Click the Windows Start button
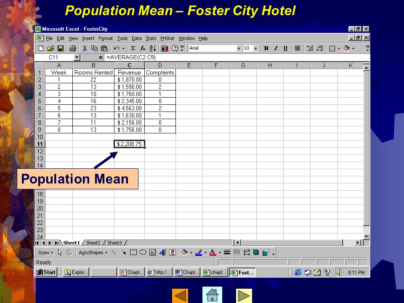 pos(46,272)
